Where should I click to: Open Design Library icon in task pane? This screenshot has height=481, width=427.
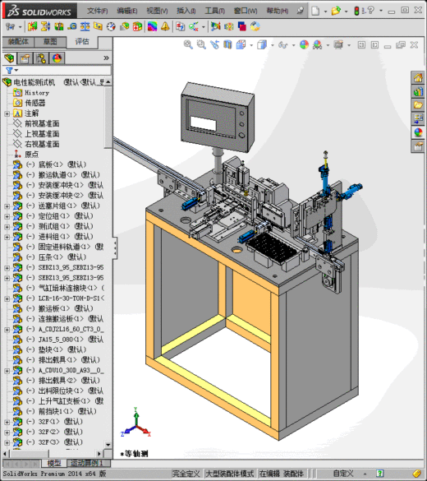(x=418, y=91)
